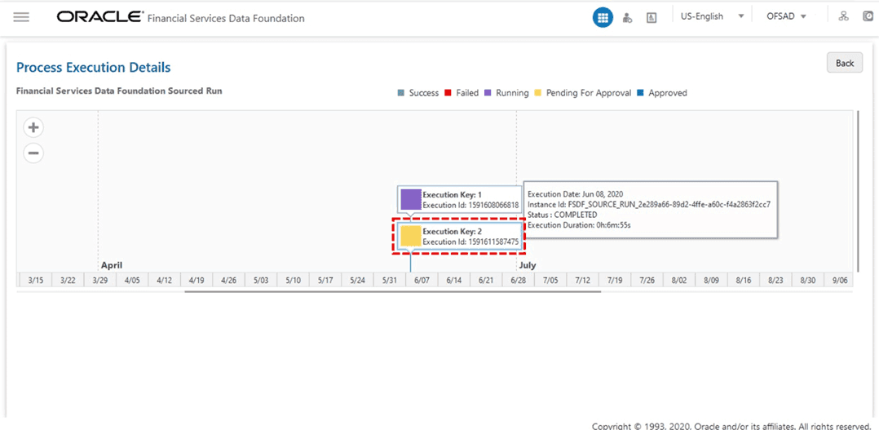Click the 3/15 date on timeline axis
This screenshot has width=879, height=430.
36,280
